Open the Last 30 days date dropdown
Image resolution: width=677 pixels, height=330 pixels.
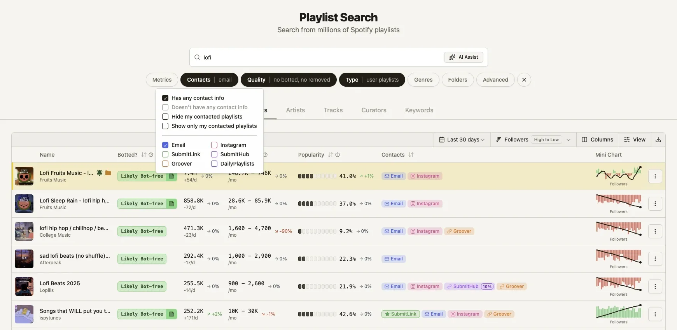click(x=462, y=140)
